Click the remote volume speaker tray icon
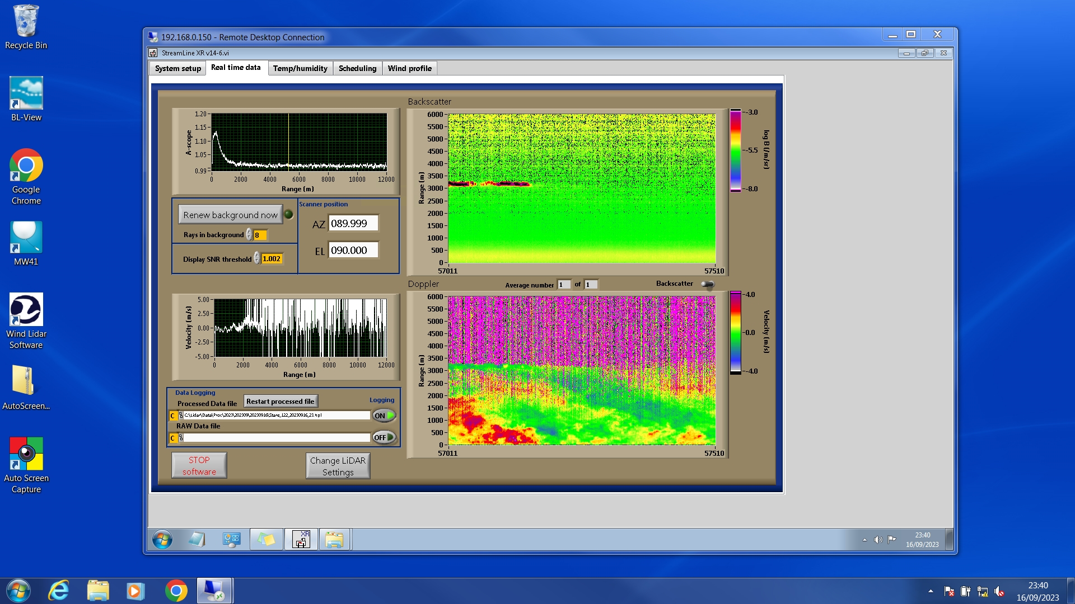1075x604 pixels. 878,540
